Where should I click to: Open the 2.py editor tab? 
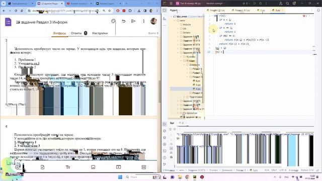click(x=261, y=10)
